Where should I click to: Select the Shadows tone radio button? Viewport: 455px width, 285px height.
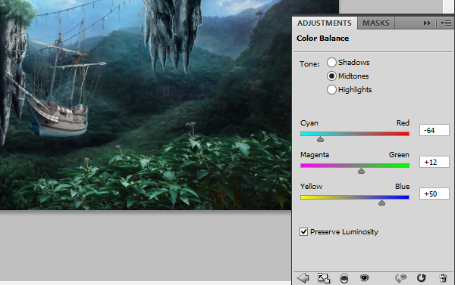(x=331, y=62)
